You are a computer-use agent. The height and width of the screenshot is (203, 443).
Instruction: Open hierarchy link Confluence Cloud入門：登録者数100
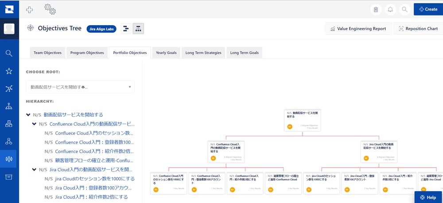(x=95, y=142)
